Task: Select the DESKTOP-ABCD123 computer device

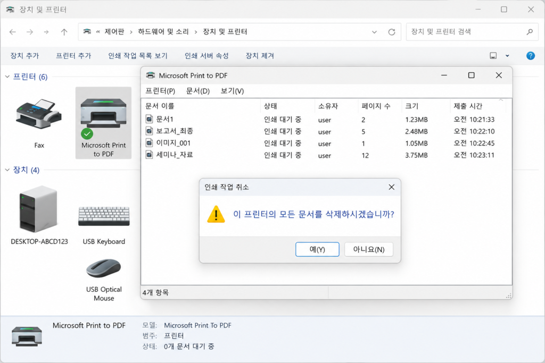Action: (x=38, y=209)
